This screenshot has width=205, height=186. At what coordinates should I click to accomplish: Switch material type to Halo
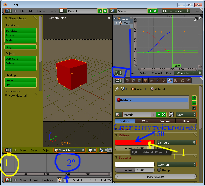click(186, 121)
